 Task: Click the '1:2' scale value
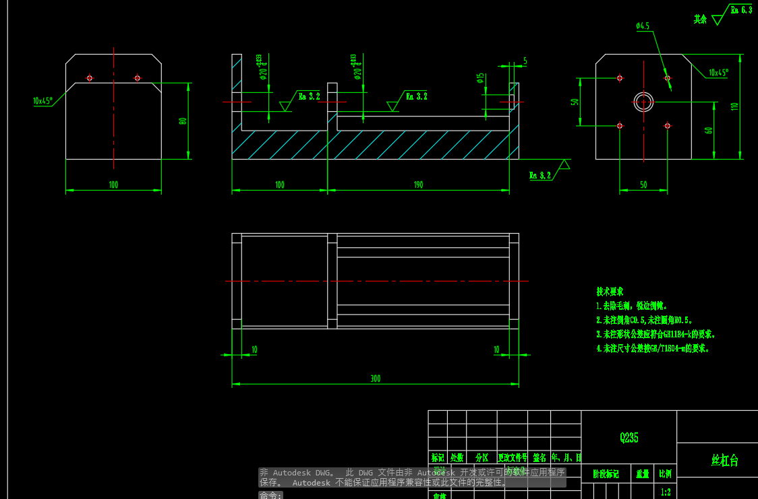(666, 492)
